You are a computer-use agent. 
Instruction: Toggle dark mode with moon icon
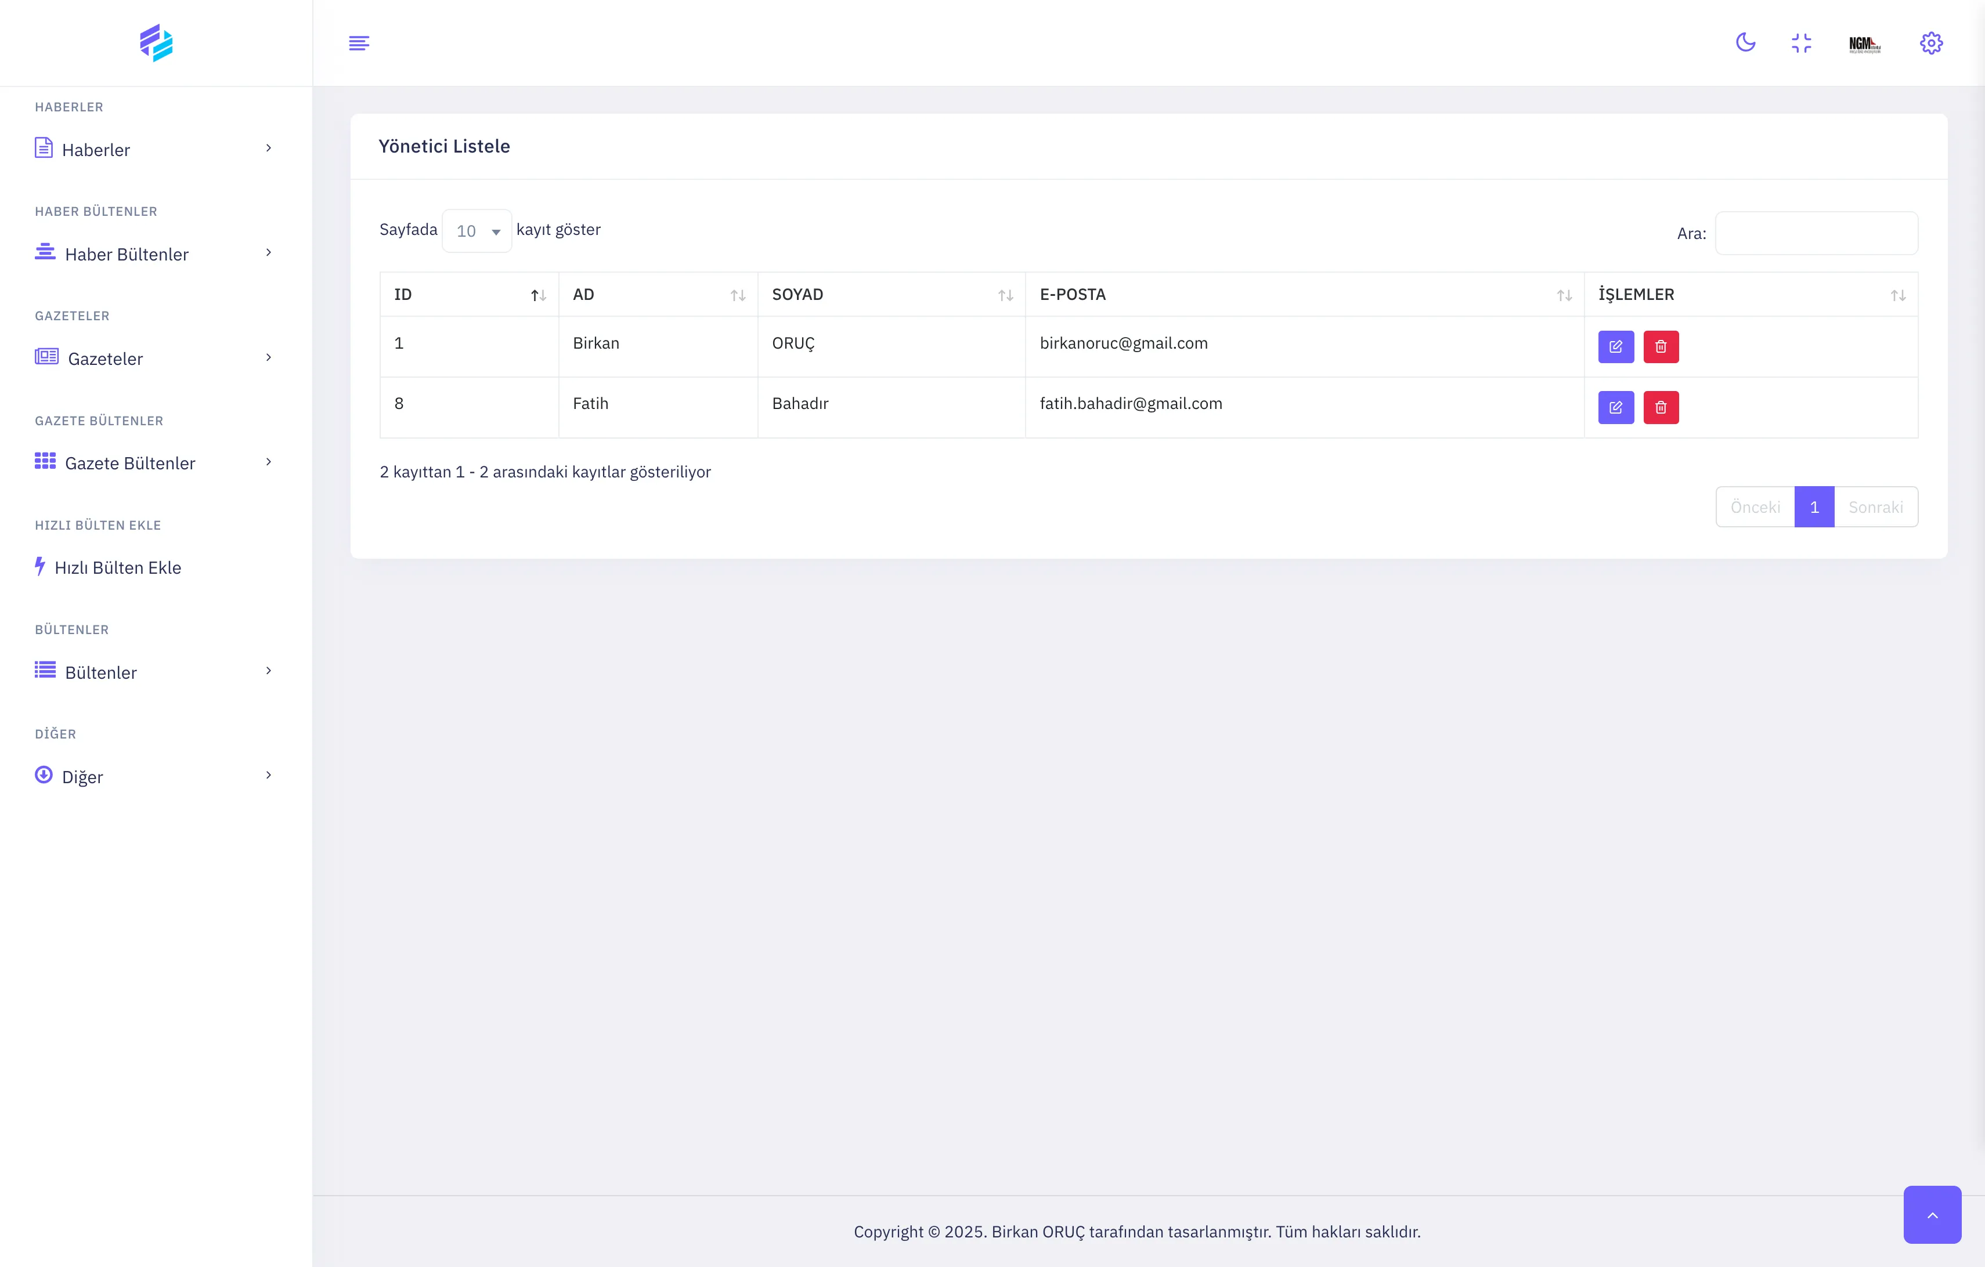coord(1745,43)
